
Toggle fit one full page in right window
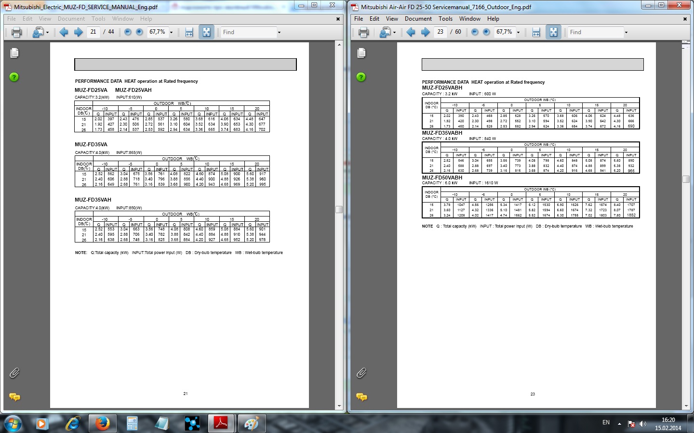point(553,32)
